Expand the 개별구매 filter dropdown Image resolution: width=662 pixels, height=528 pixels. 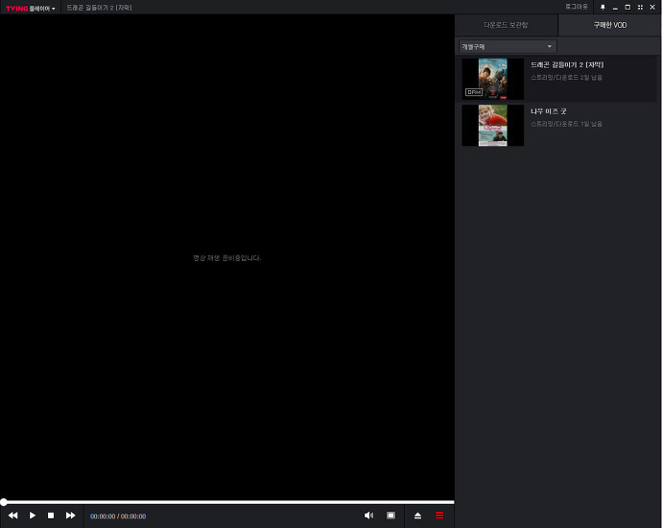pos(508,46)
